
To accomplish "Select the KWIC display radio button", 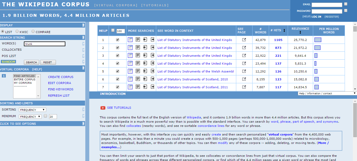I will pyautogui.click(x=17, y=32).
